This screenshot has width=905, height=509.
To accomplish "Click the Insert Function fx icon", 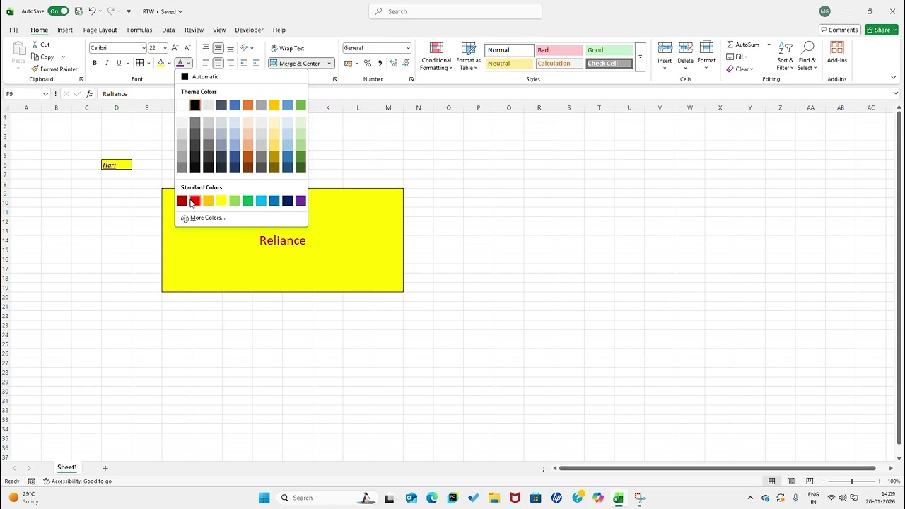I will point(89,93).
